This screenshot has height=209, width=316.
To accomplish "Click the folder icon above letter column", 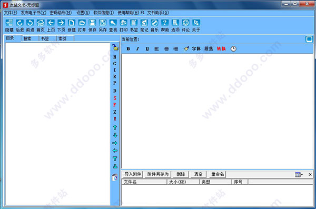I will pyautogui.click(x=115, y=47).
